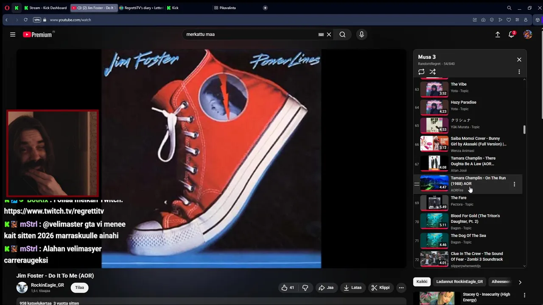Open the on-screen keyboard in search box
The width and height of the screenshot is (543, 305).
tap(321, 35)
